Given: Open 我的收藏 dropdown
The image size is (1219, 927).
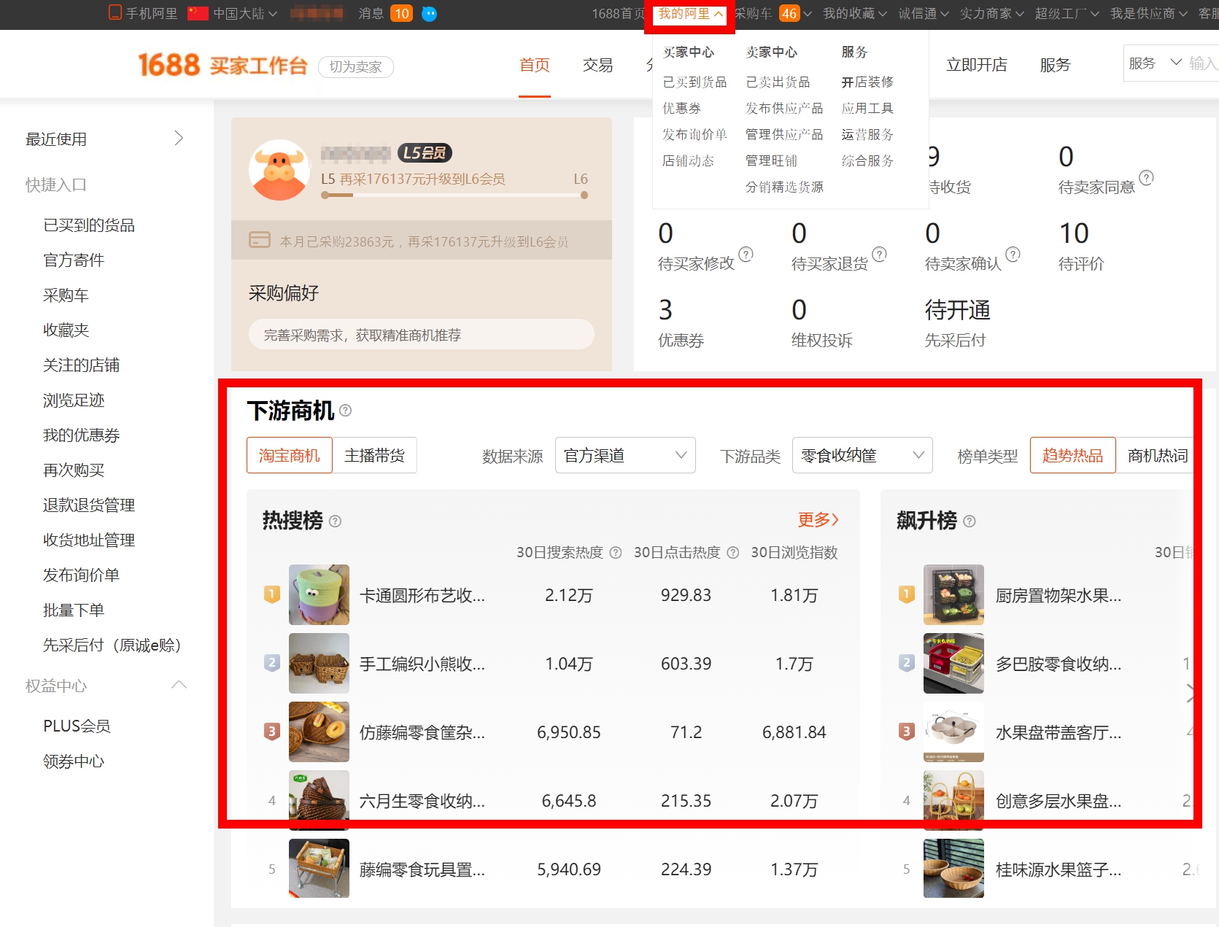Looking at the screenshot, I should 854,13.
